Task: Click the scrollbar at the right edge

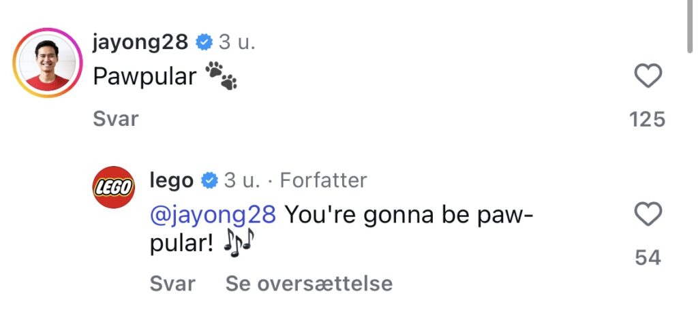Action: 690,27
